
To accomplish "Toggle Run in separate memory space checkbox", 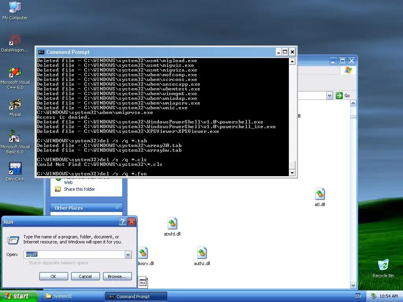I will (26, 262).
